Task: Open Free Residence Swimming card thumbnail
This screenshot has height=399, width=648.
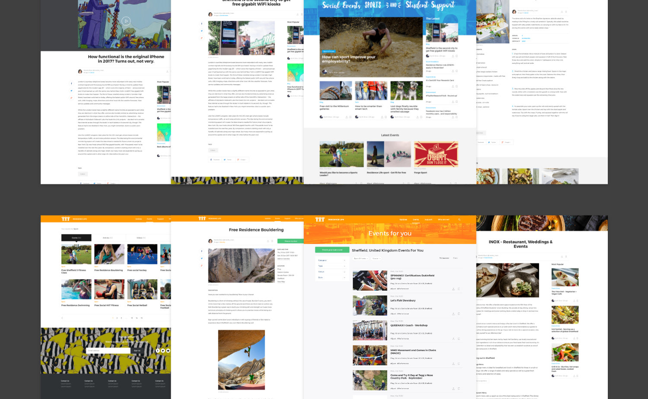Action: (76, 290)
